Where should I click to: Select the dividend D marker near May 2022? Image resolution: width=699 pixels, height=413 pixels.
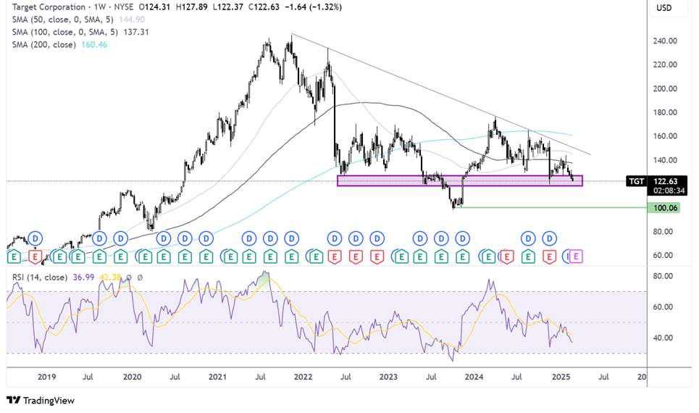pos(335,238)
